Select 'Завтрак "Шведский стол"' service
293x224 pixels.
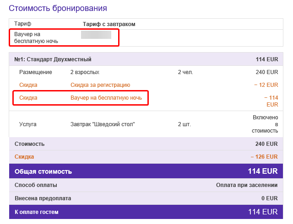103,124
